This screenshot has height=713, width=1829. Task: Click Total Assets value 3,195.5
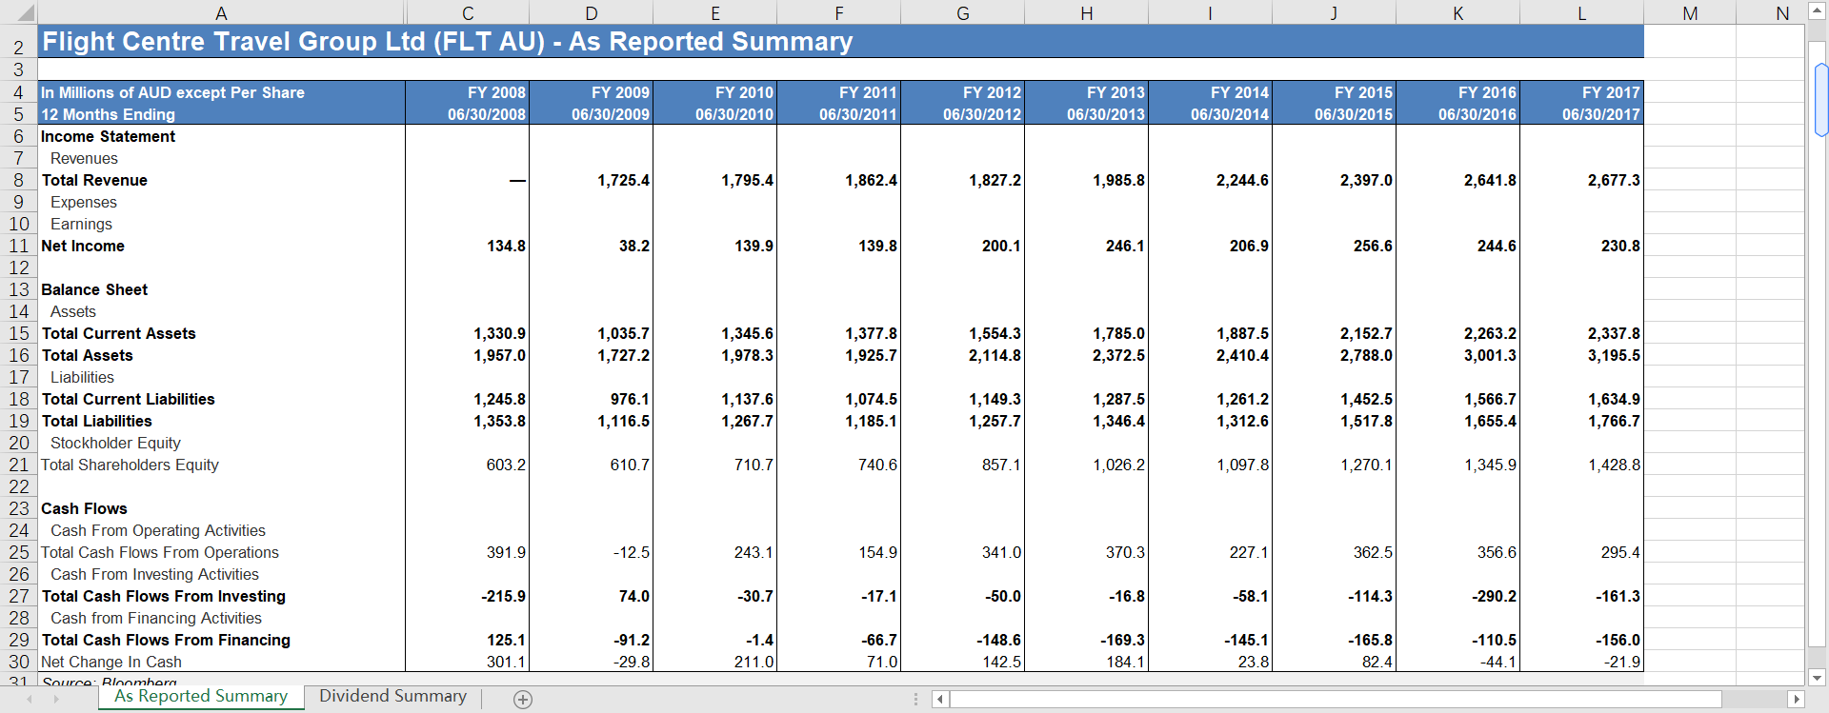point(1582,355)
